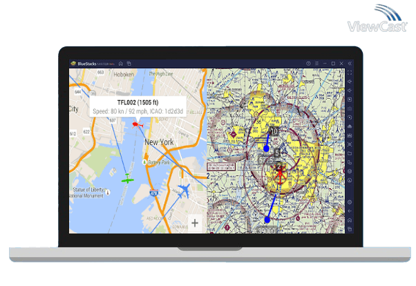Increase volume using sidebar speaker icon
Viewport: 416px width, 286px height.
pos(350,82)
